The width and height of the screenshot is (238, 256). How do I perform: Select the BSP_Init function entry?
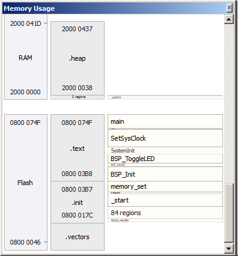coord(165,174)
